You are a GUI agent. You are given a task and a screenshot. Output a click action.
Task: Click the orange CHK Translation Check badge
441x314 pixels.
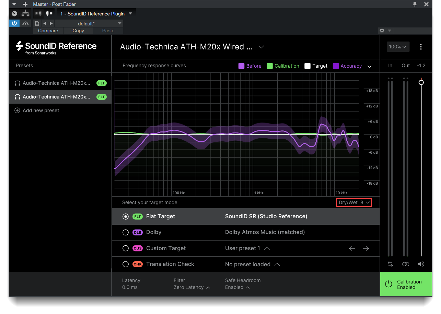(138, 264)
